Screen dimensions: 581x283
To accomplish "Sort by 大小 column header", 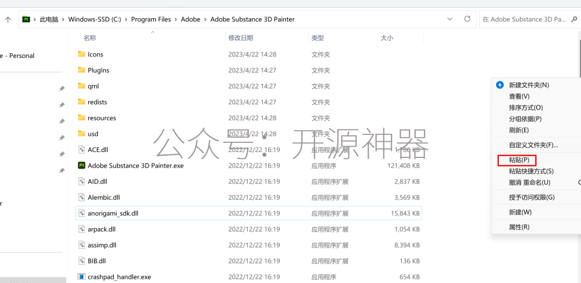I will click(387, 38).
